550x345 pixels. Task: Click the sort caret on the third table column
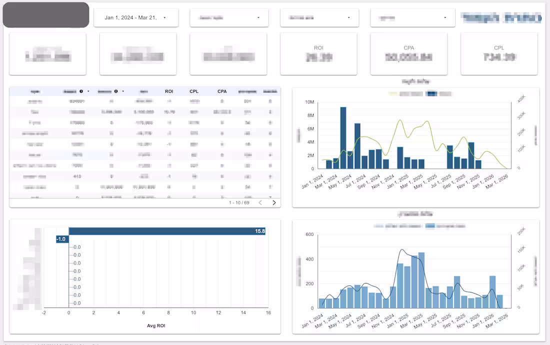click(x=123, y=91)
